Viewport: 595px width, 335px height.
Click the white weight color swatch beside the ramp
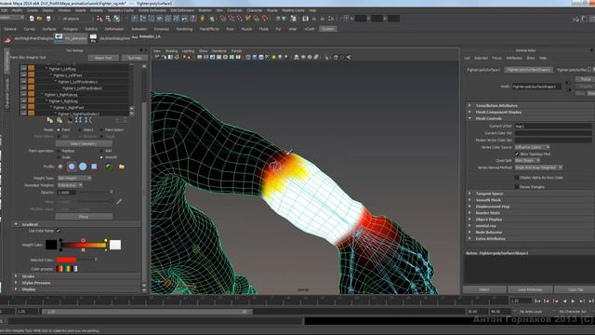(115, 245)
